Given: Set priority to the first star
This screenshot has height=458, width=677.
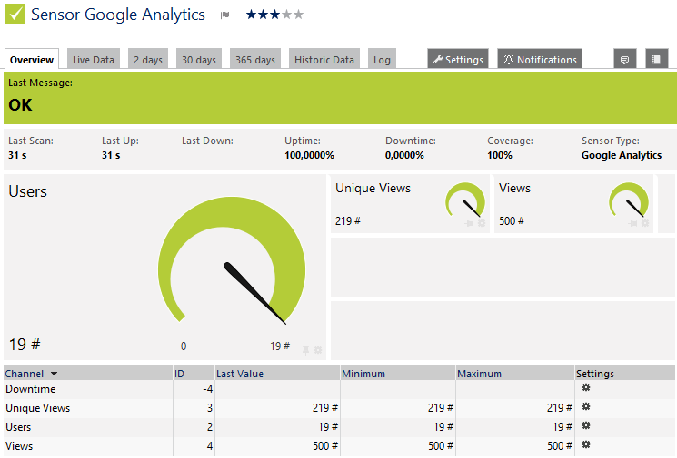Looking at the screenshot, I should pyautogui.click(x=252, y=15).
